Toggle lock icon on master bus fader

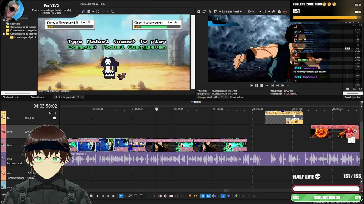347,89
